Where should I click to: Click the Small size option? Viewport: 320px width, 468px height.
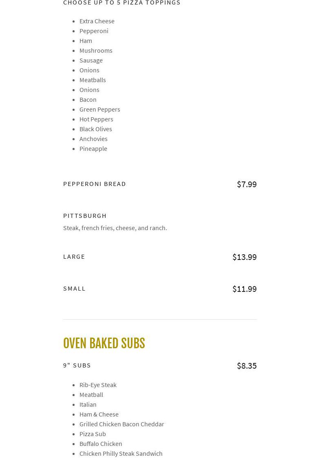point(75,289)
